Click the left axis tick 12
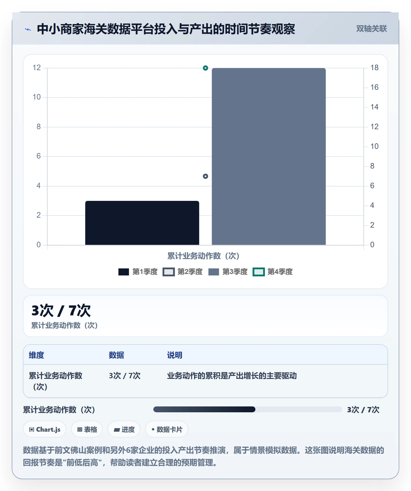 point(37,68)
